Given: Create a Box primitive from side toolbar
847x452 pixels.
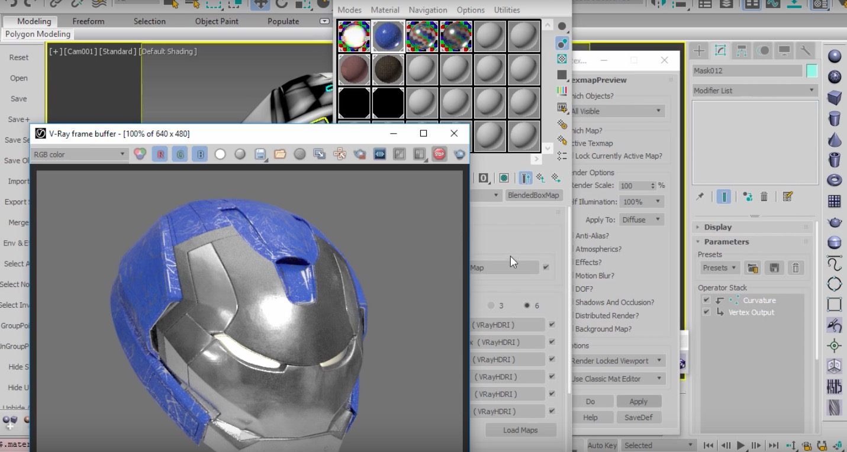Looking at the screenshot, I should point(835,98).
